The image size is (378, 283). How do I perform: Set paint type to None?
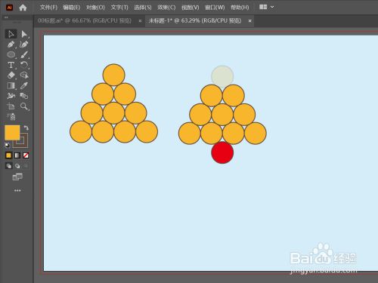click(26, 155)
